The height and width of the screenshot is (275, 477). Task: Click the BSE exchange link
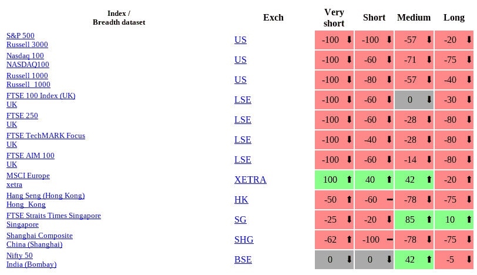click(243, 260)
